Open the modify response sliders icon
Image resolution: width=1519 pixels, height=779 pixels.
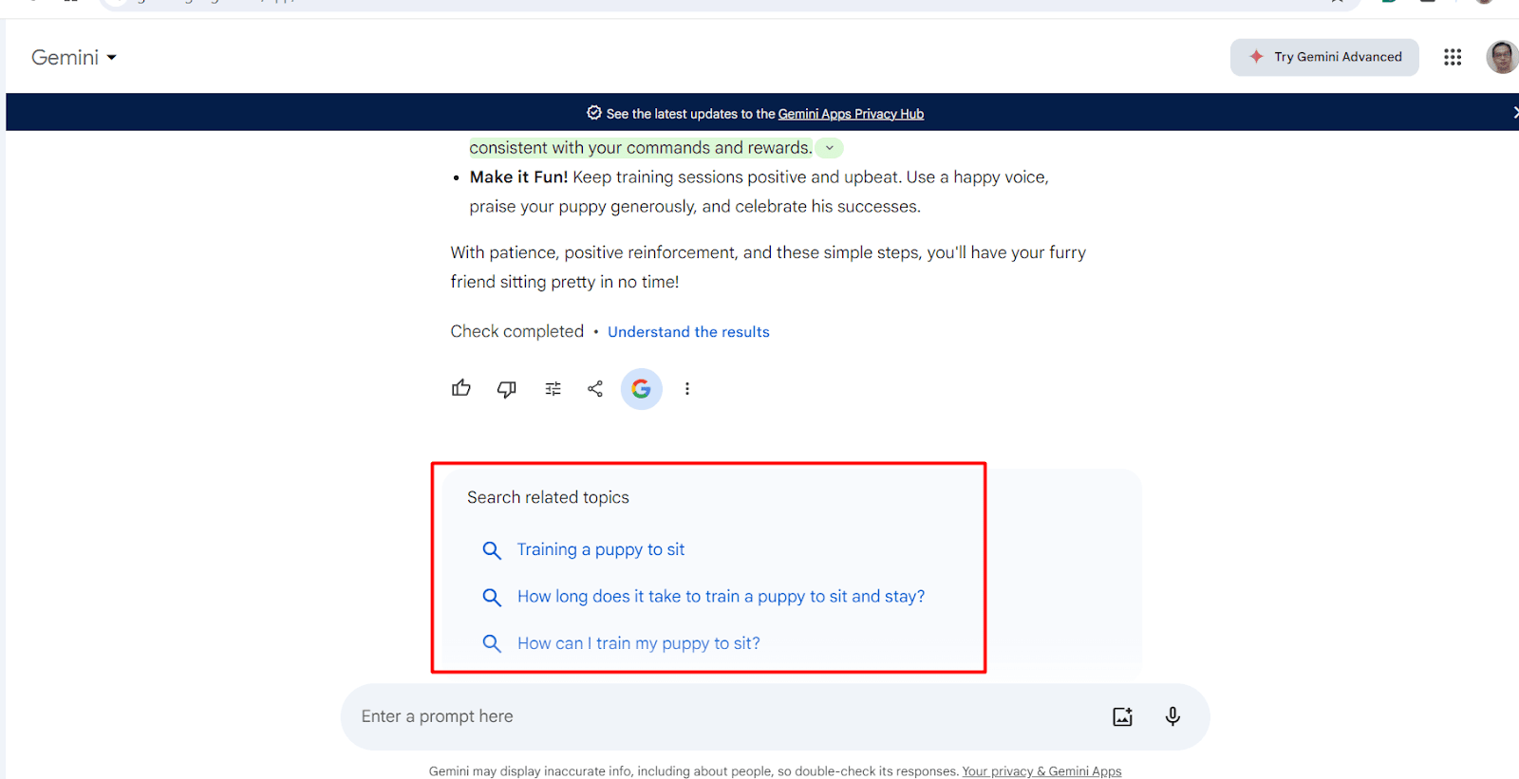[553, 389]
